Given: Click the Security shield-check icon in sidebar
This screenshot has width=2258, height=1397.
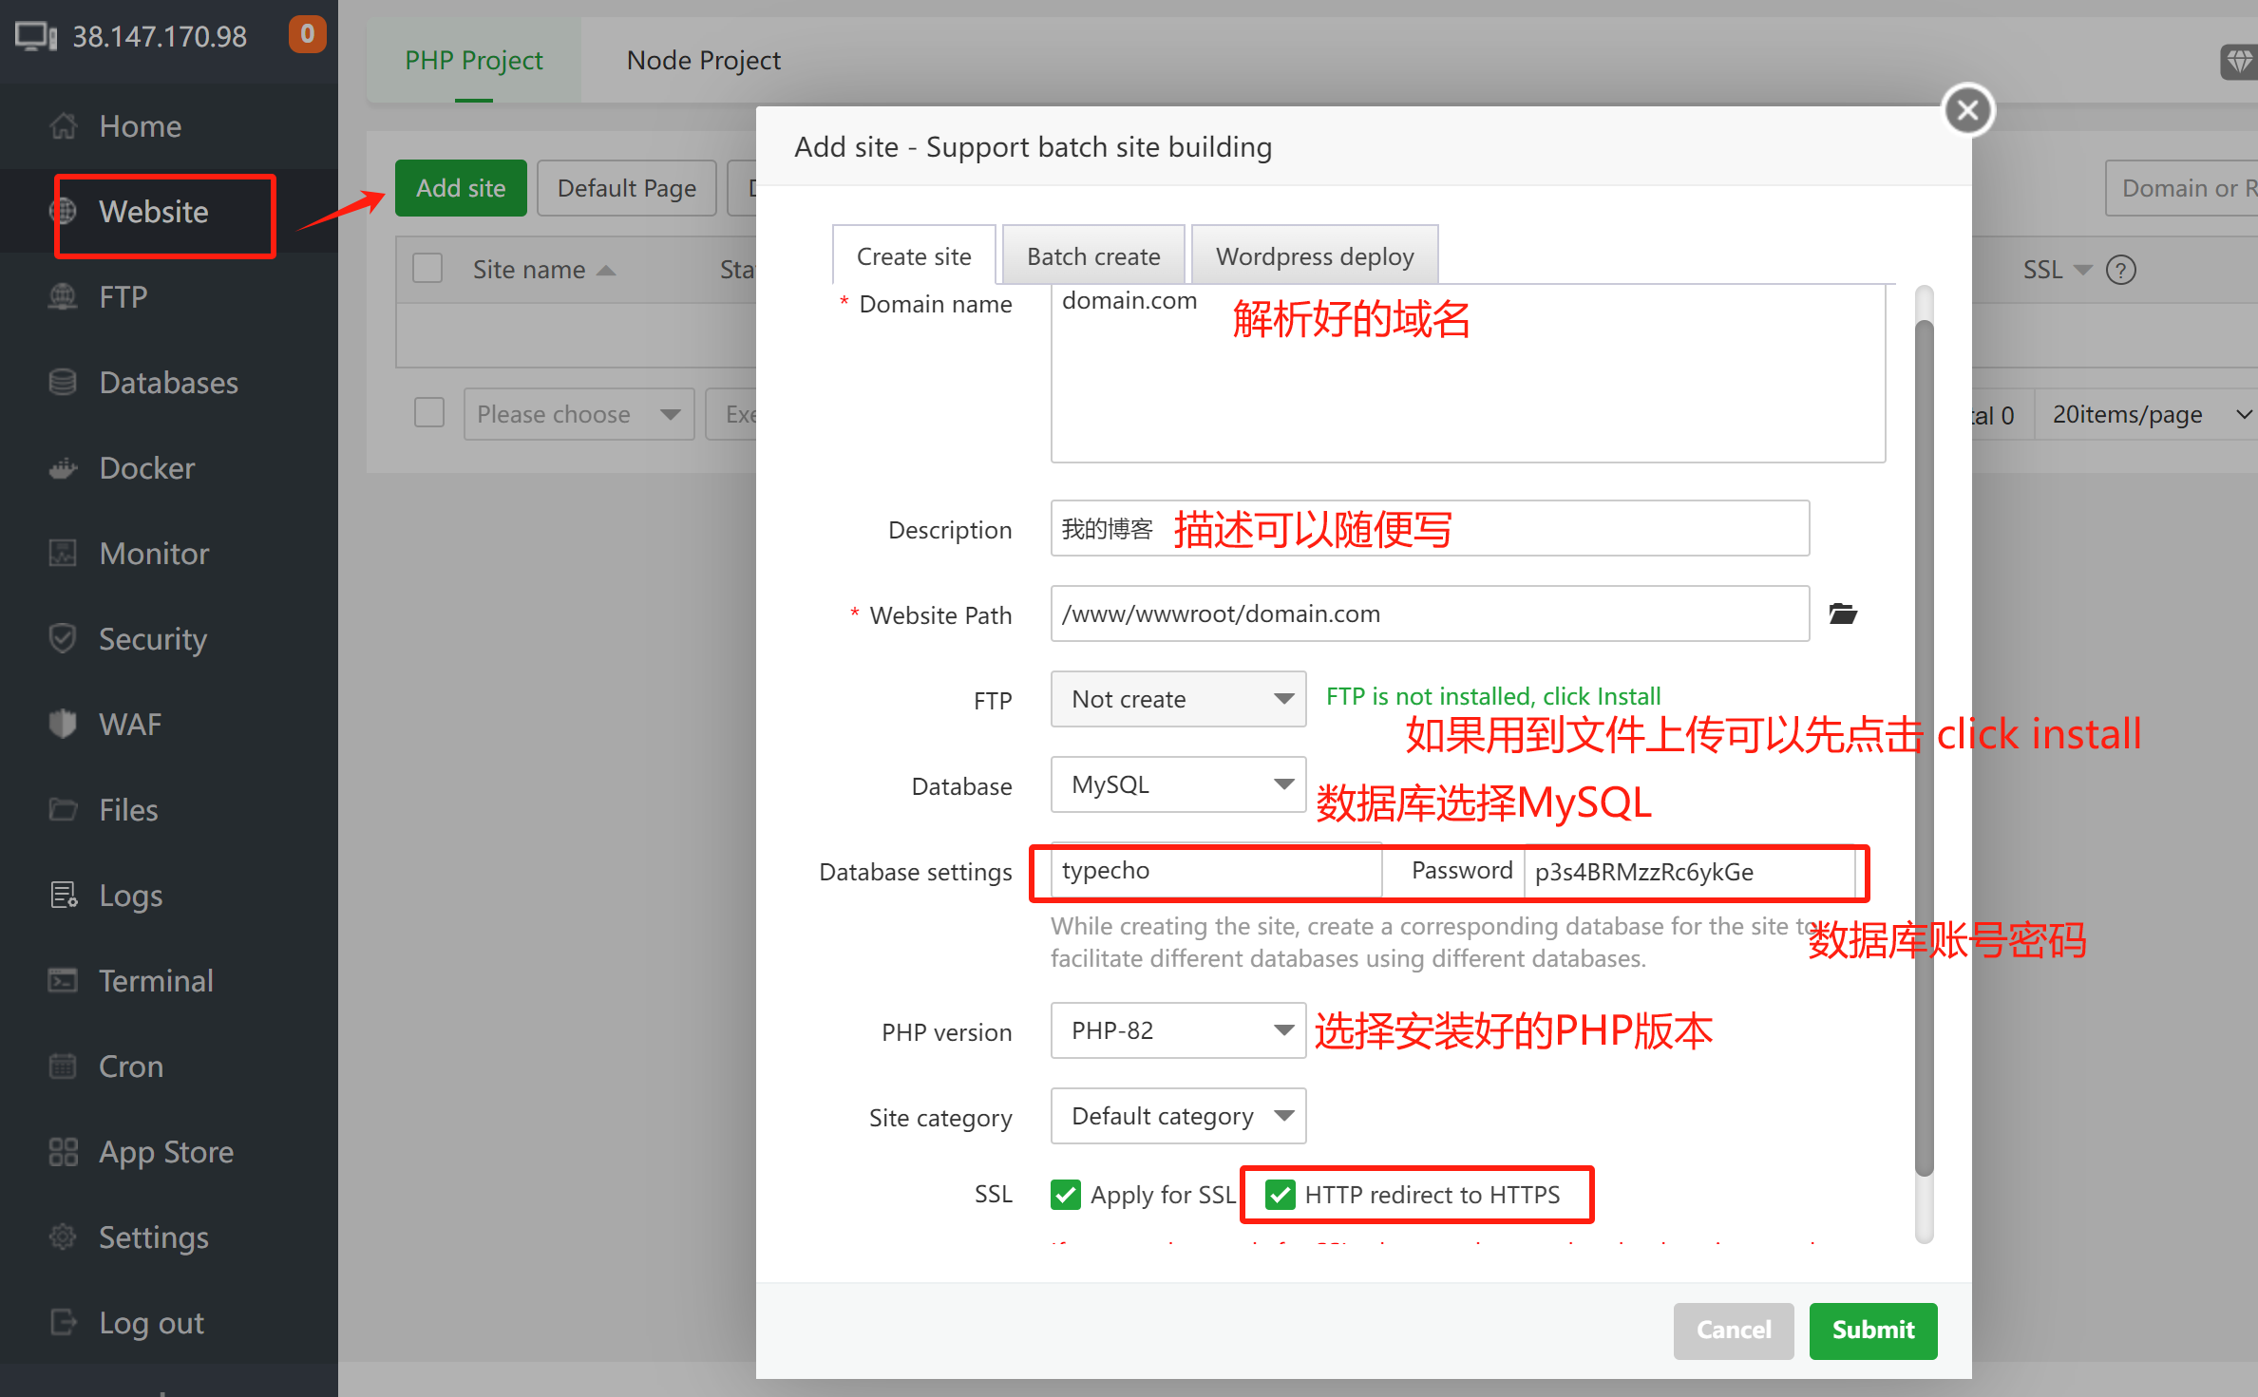Looking at the screenshot, I should [63, 638].
